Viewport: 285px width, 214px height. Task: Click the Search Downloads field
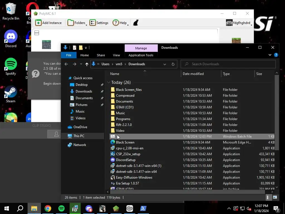point(228,64)
